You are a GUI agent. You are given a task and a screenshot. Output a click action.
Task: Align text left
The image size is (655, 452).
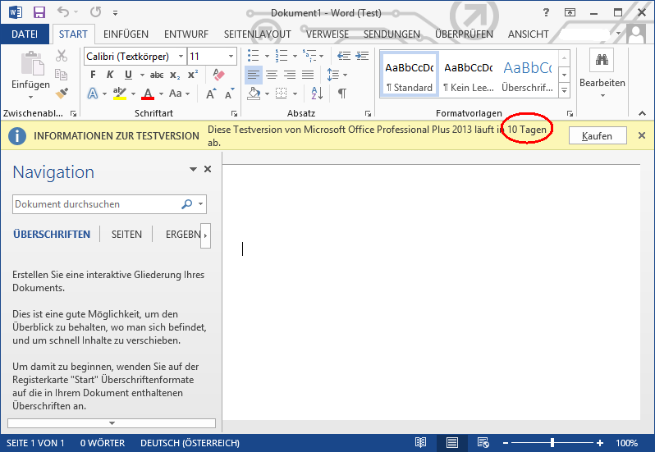tap(253, 75)
